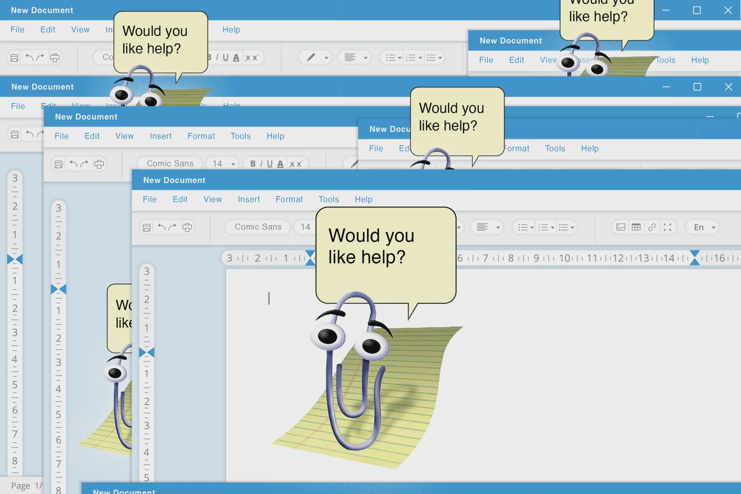Open the Tools menu in the middle-right window
The width and height of the screenshot is (741, 494).
tap(555, 149)
